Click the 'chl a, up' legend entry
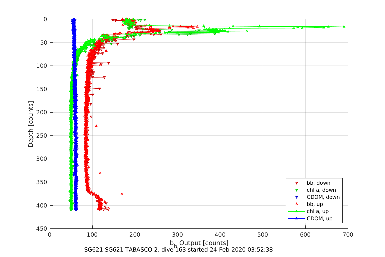 click(x=308, y=211)
